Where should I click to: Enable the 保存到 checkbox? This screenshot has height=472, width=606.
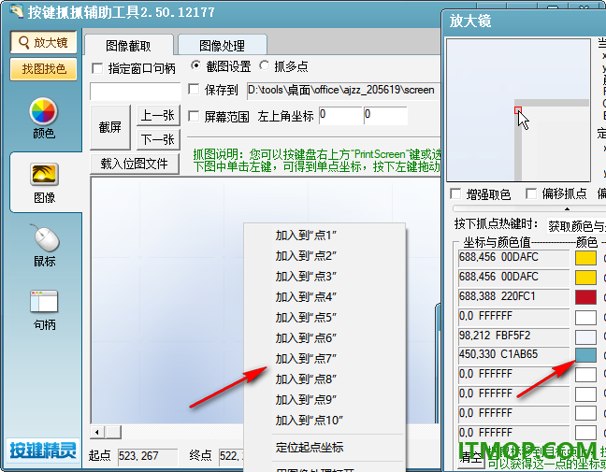tap(194, 90)
